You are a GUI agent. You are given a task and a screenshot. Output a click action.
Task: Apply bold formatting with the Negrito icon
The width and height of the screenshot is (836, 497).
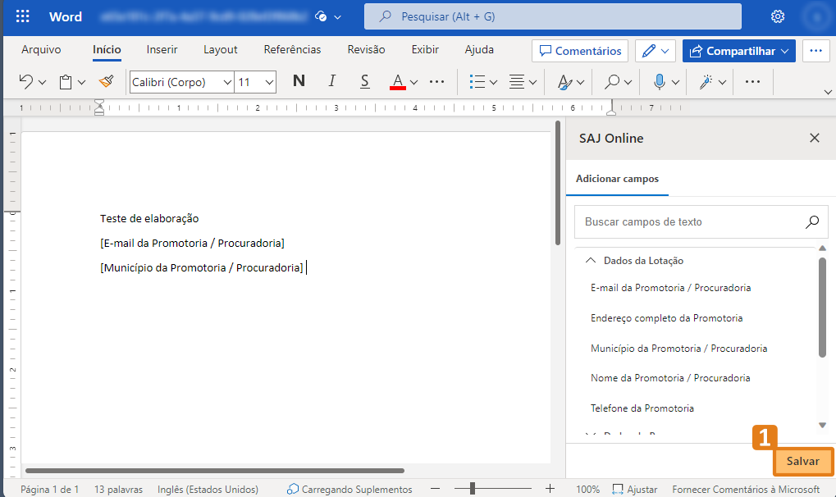299,81
